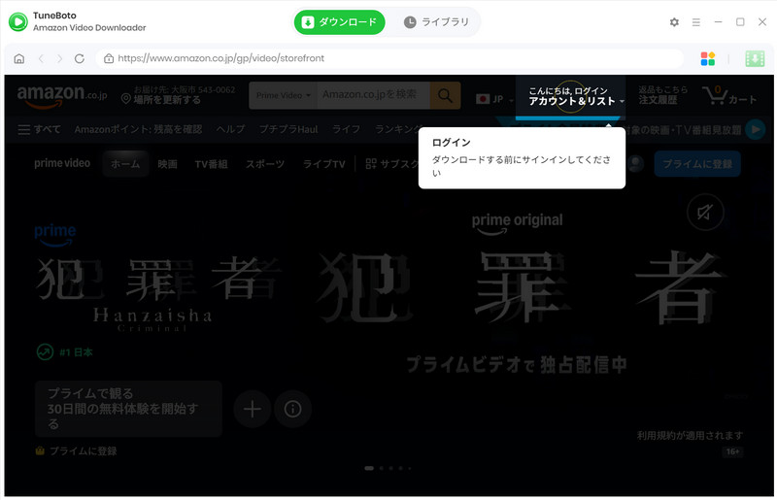
Task: Go to browser home page
Action: coord(18,58)
